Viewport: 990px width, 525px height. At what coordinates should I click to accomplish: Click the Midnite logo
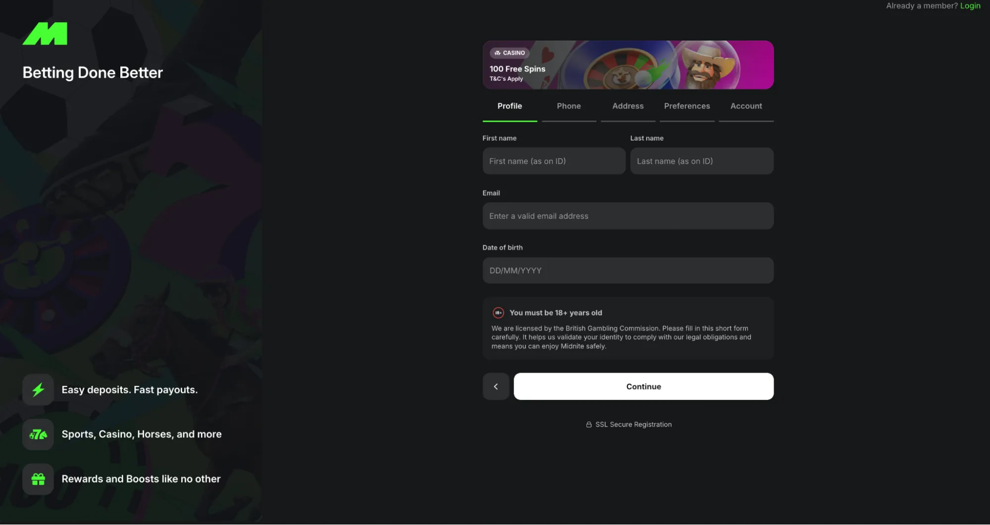click(x=45, y=33)
